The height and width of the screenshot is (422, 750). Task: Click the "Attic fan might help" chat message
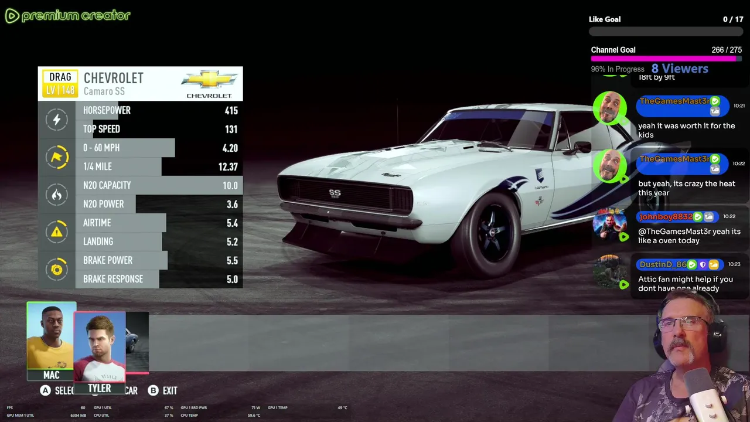coord(686,284)
